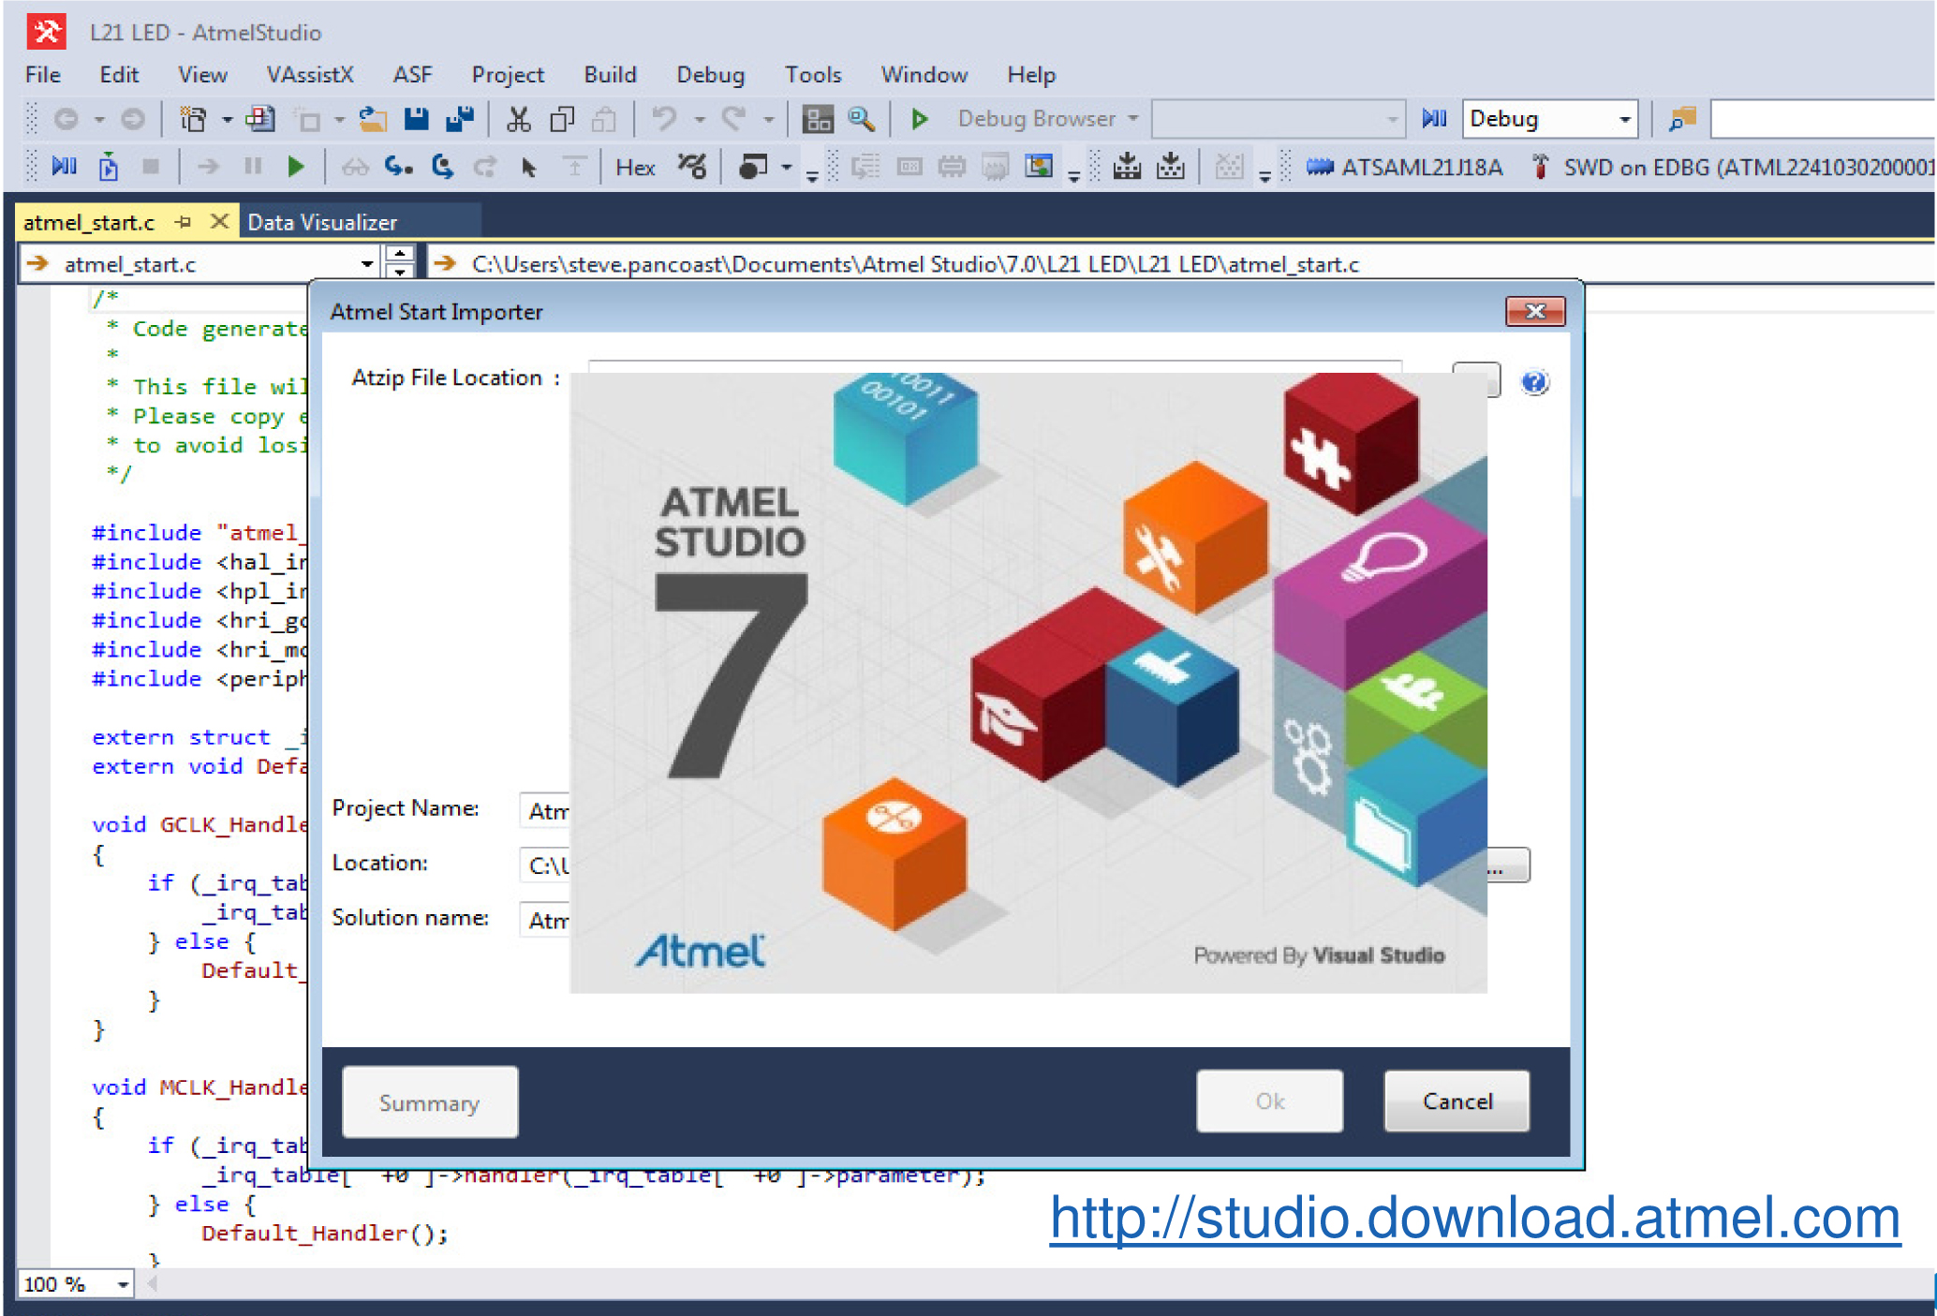This screenshot has height=1316, width=1937.
Task: Open the navigate back history dropdown
Action: tap(99, 120)
